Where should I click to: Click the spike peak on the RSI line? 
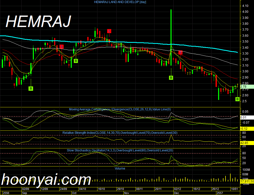pyautogui.click(x=171, y=135)
